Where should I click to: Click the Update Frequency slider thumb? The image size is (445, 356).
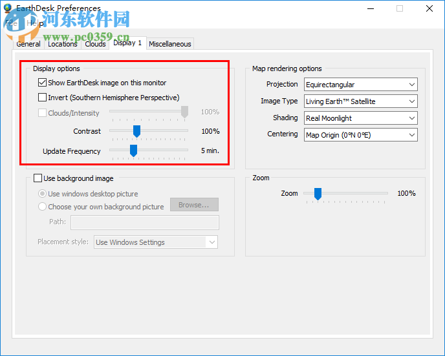tap(133, 151)
